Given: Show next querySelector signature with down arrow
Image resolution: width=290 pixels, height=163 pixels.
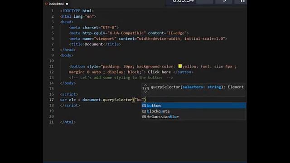Looking at the screenshot, I should (145, 92).
